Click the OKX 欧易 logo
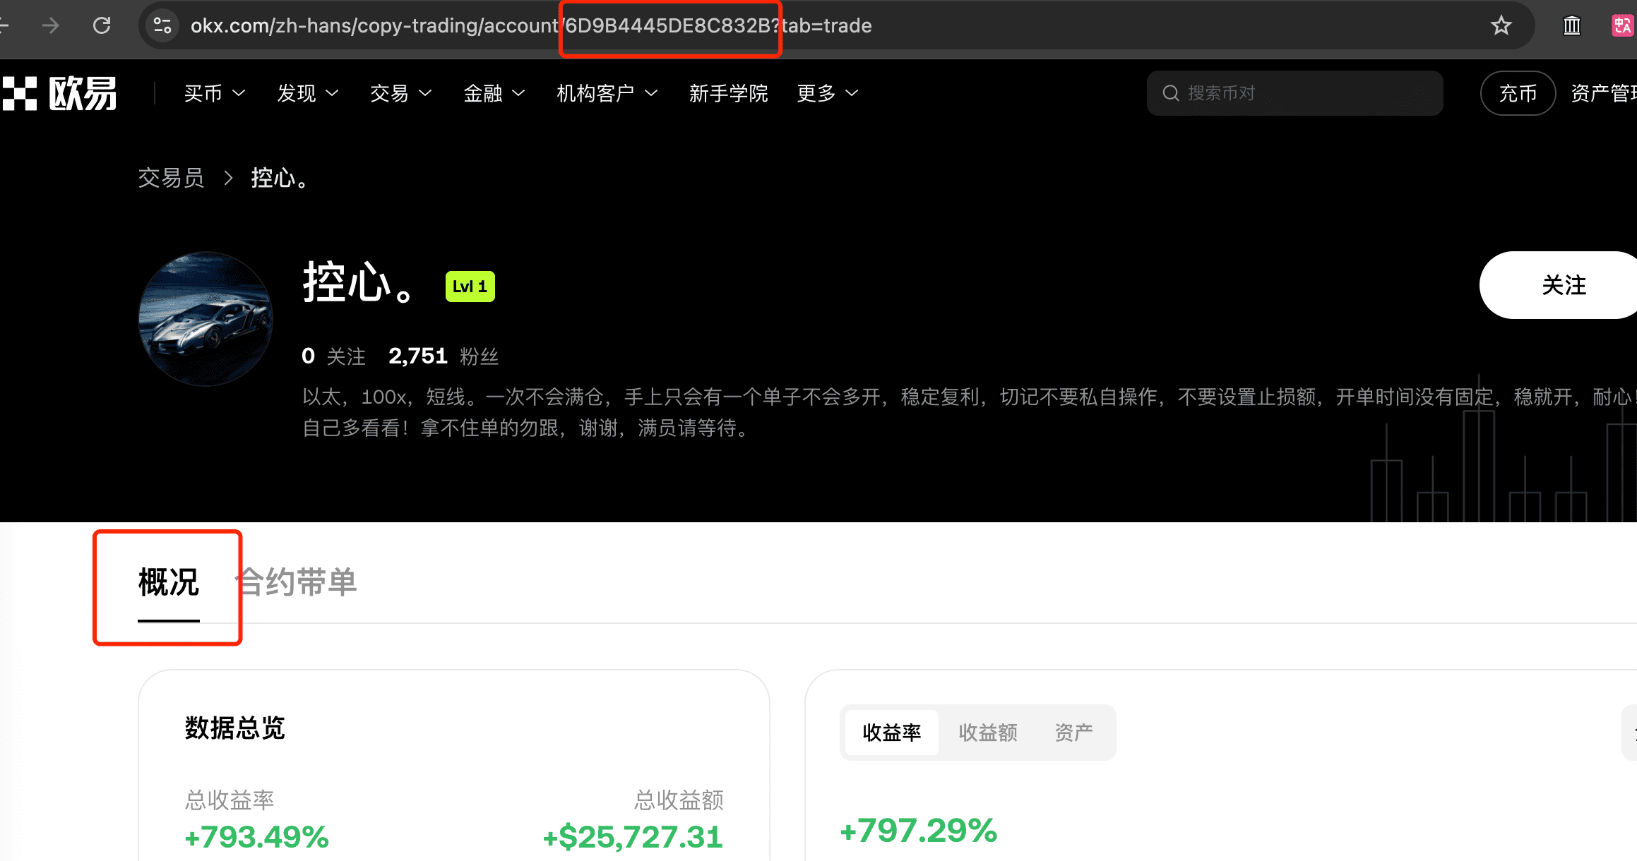 click(59, 93)
